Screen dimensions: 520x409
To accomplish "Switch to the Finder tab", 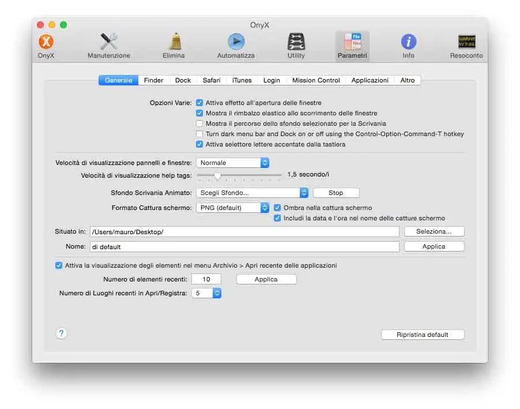I will click(153, 80).
